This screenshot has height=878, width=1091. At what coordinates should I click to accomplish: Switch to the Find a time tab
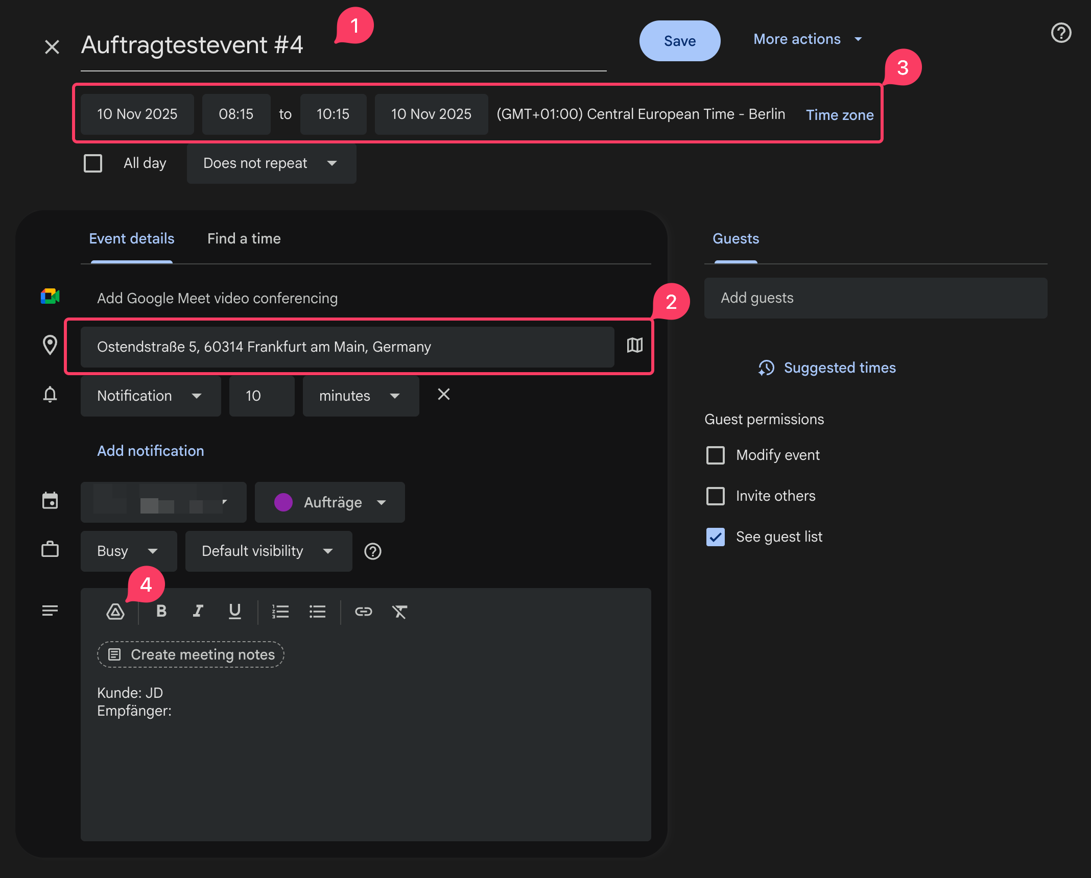click(x=244, y=238)
